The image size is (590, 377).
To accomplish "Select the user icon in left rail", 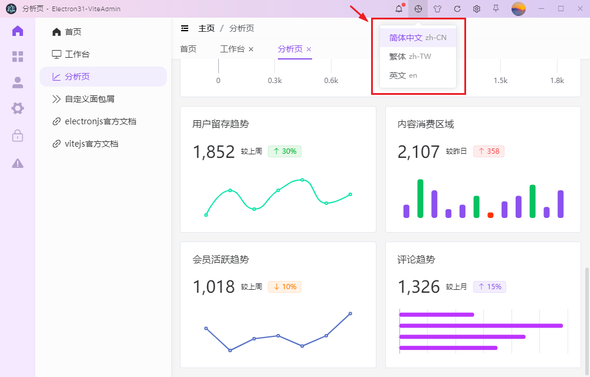I will coord(18,82).
